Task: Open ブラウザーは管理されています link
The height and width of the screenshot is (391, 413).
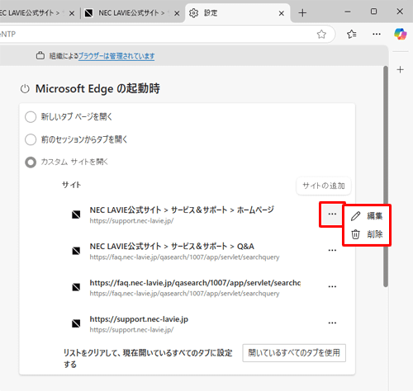Action: [x=116, y=56]
